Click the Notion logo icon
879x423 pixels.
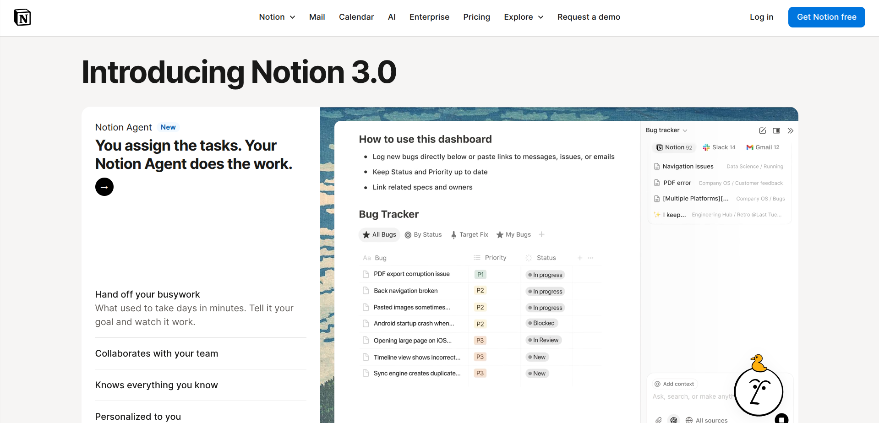pos(22,17)
